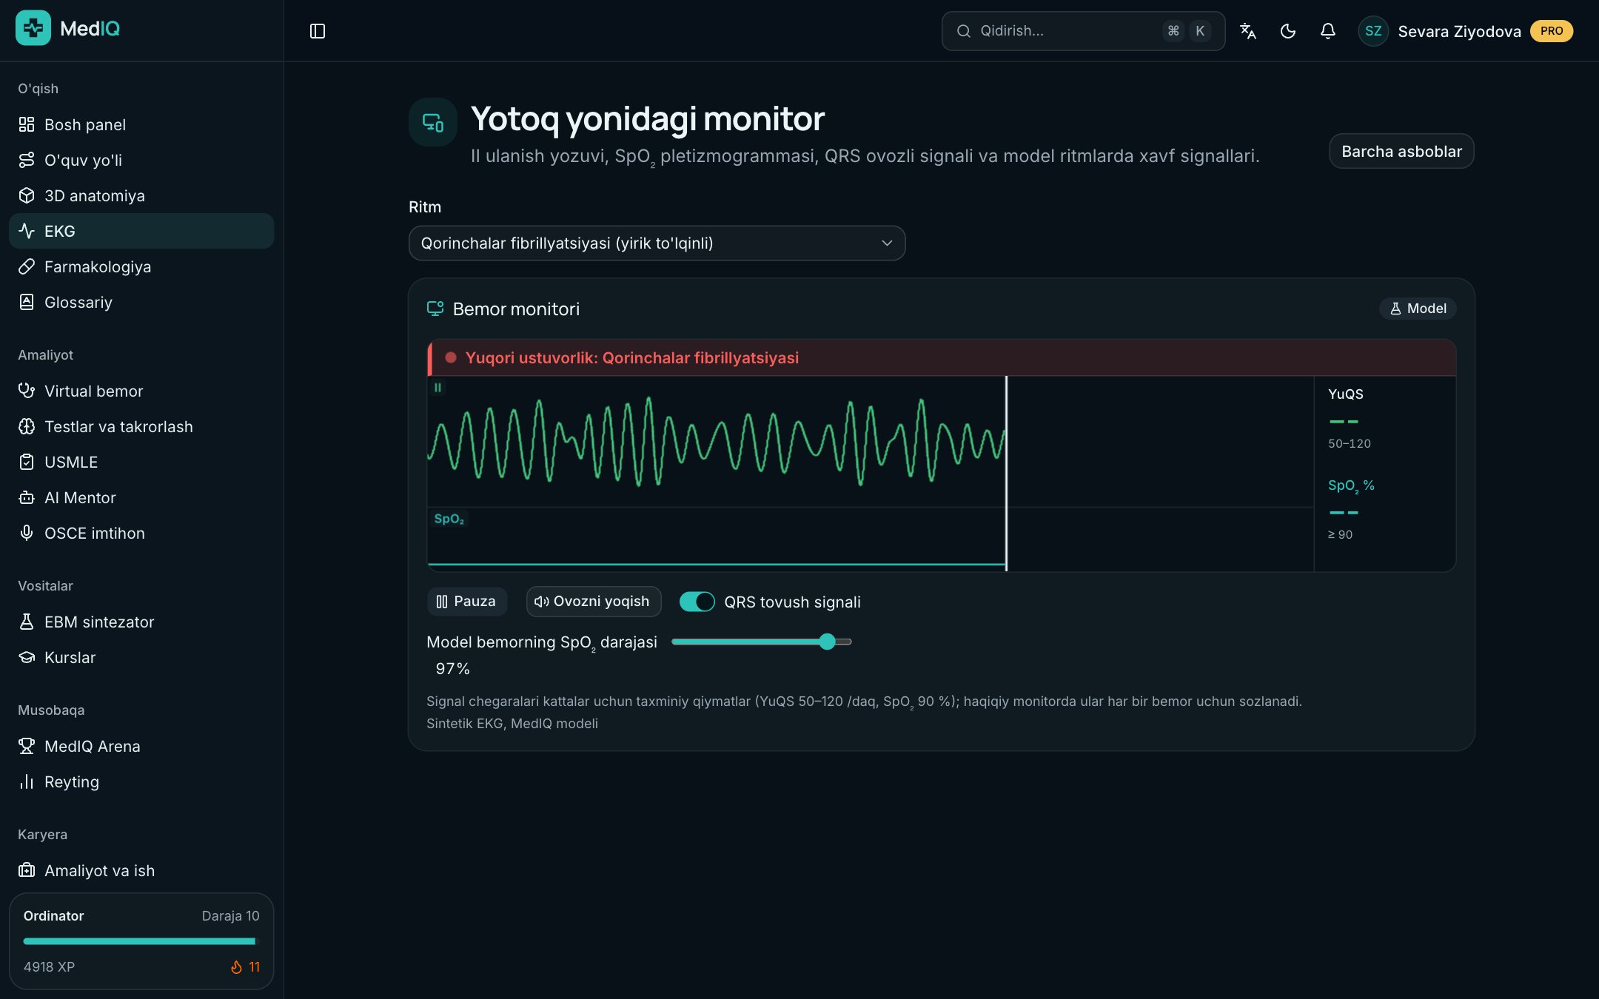Screen dimensions: 1599x999
Task: Open Kurslar
Action: (x=141, y=657)
